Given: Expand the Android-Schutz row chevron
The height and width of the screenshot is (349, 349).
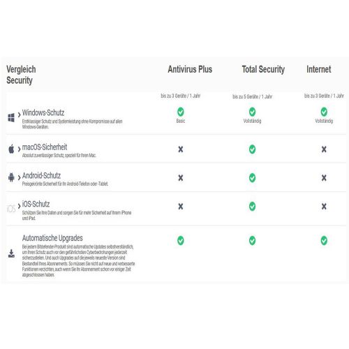Looking at the screenshot, I should [19, 178].
